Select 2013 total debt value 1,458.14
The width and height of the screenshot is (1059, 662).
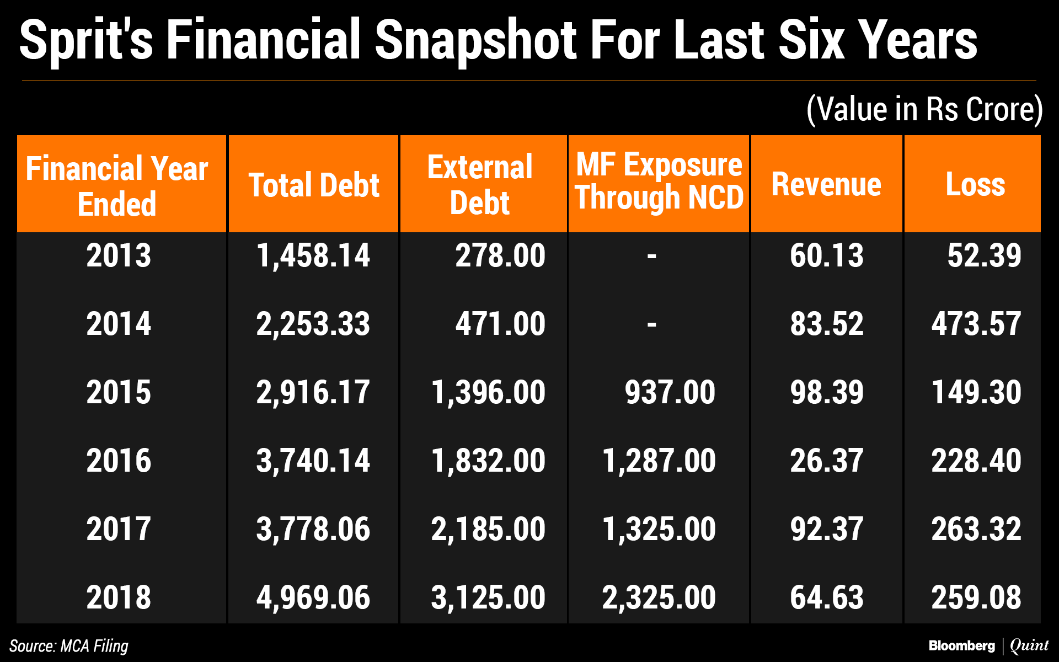[313, 255]
